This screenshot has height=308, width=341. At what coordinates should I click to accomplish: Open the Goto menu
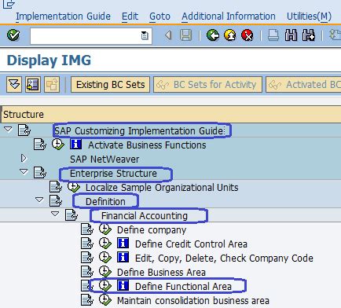point(159,16)
